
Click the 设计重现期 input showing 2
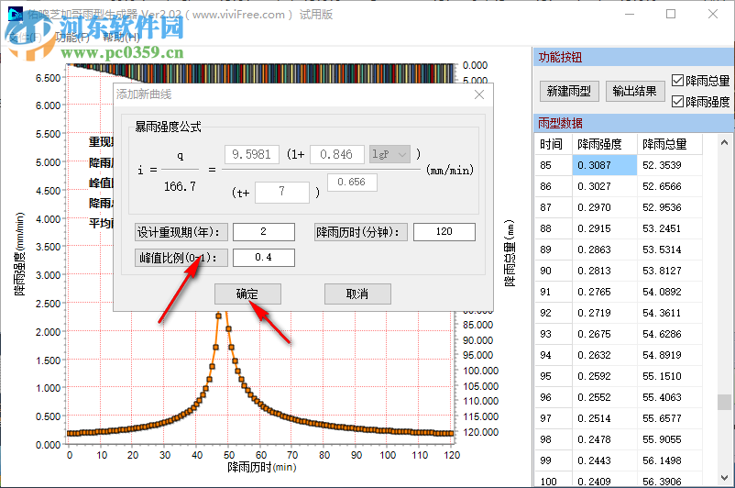point(263,232)
